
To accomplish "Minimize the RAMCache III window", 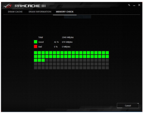I will [134, 6].
